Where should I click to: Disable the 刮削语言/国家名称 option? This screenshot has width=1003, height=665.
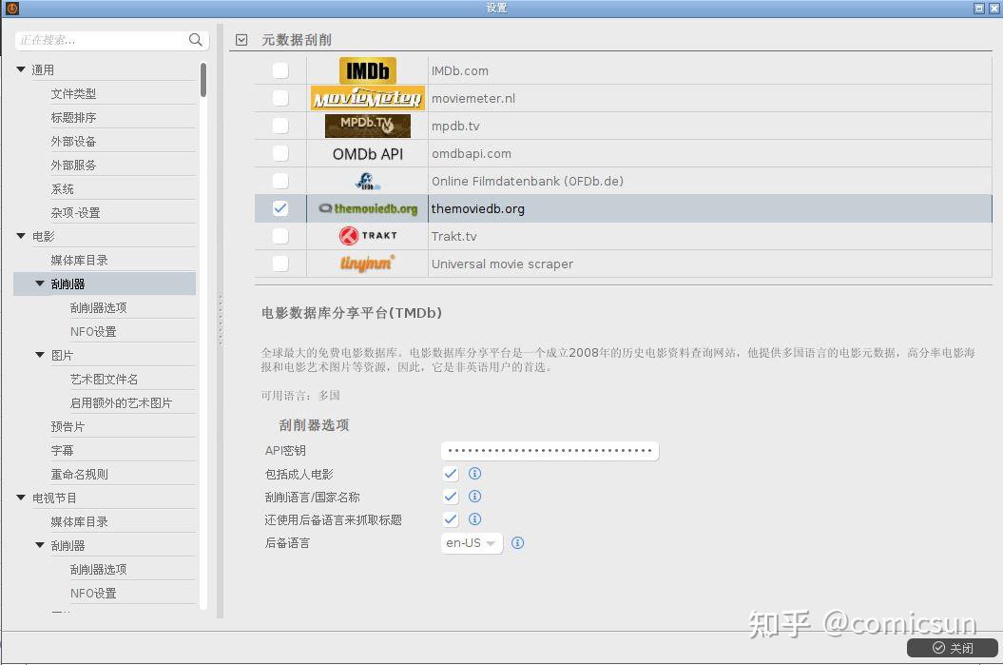pyautogui.click(x=450, y=496)
